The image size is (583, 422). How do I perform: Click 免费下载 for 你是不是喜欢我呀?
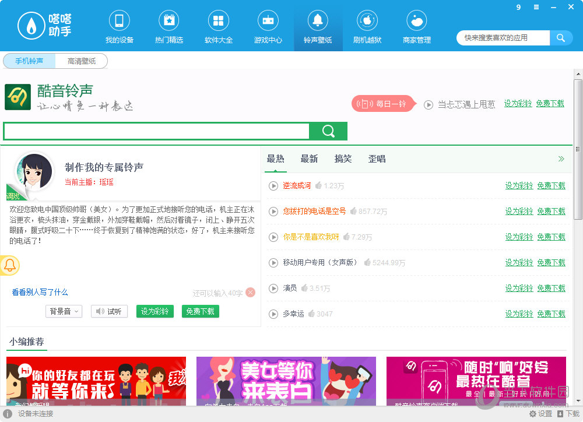552,237
